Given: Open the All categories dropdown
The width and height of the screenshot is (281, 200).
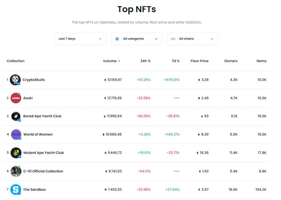Looking at the screenshot, I should [x=137, y=39].
